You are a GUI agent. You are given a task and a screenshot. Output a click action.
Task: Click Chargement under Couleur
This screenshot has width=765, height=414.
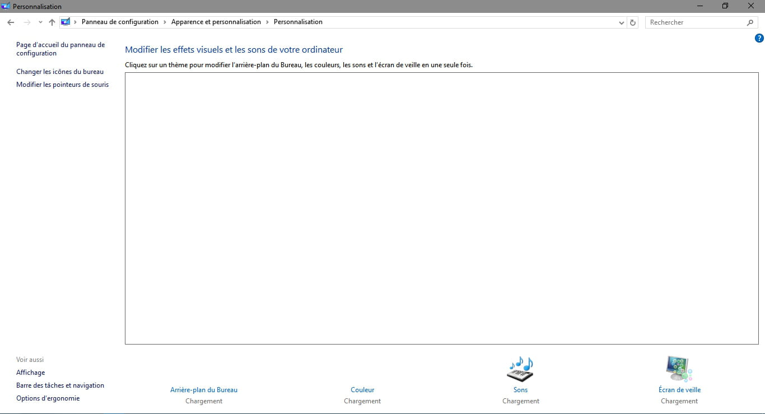pos(362,401)
